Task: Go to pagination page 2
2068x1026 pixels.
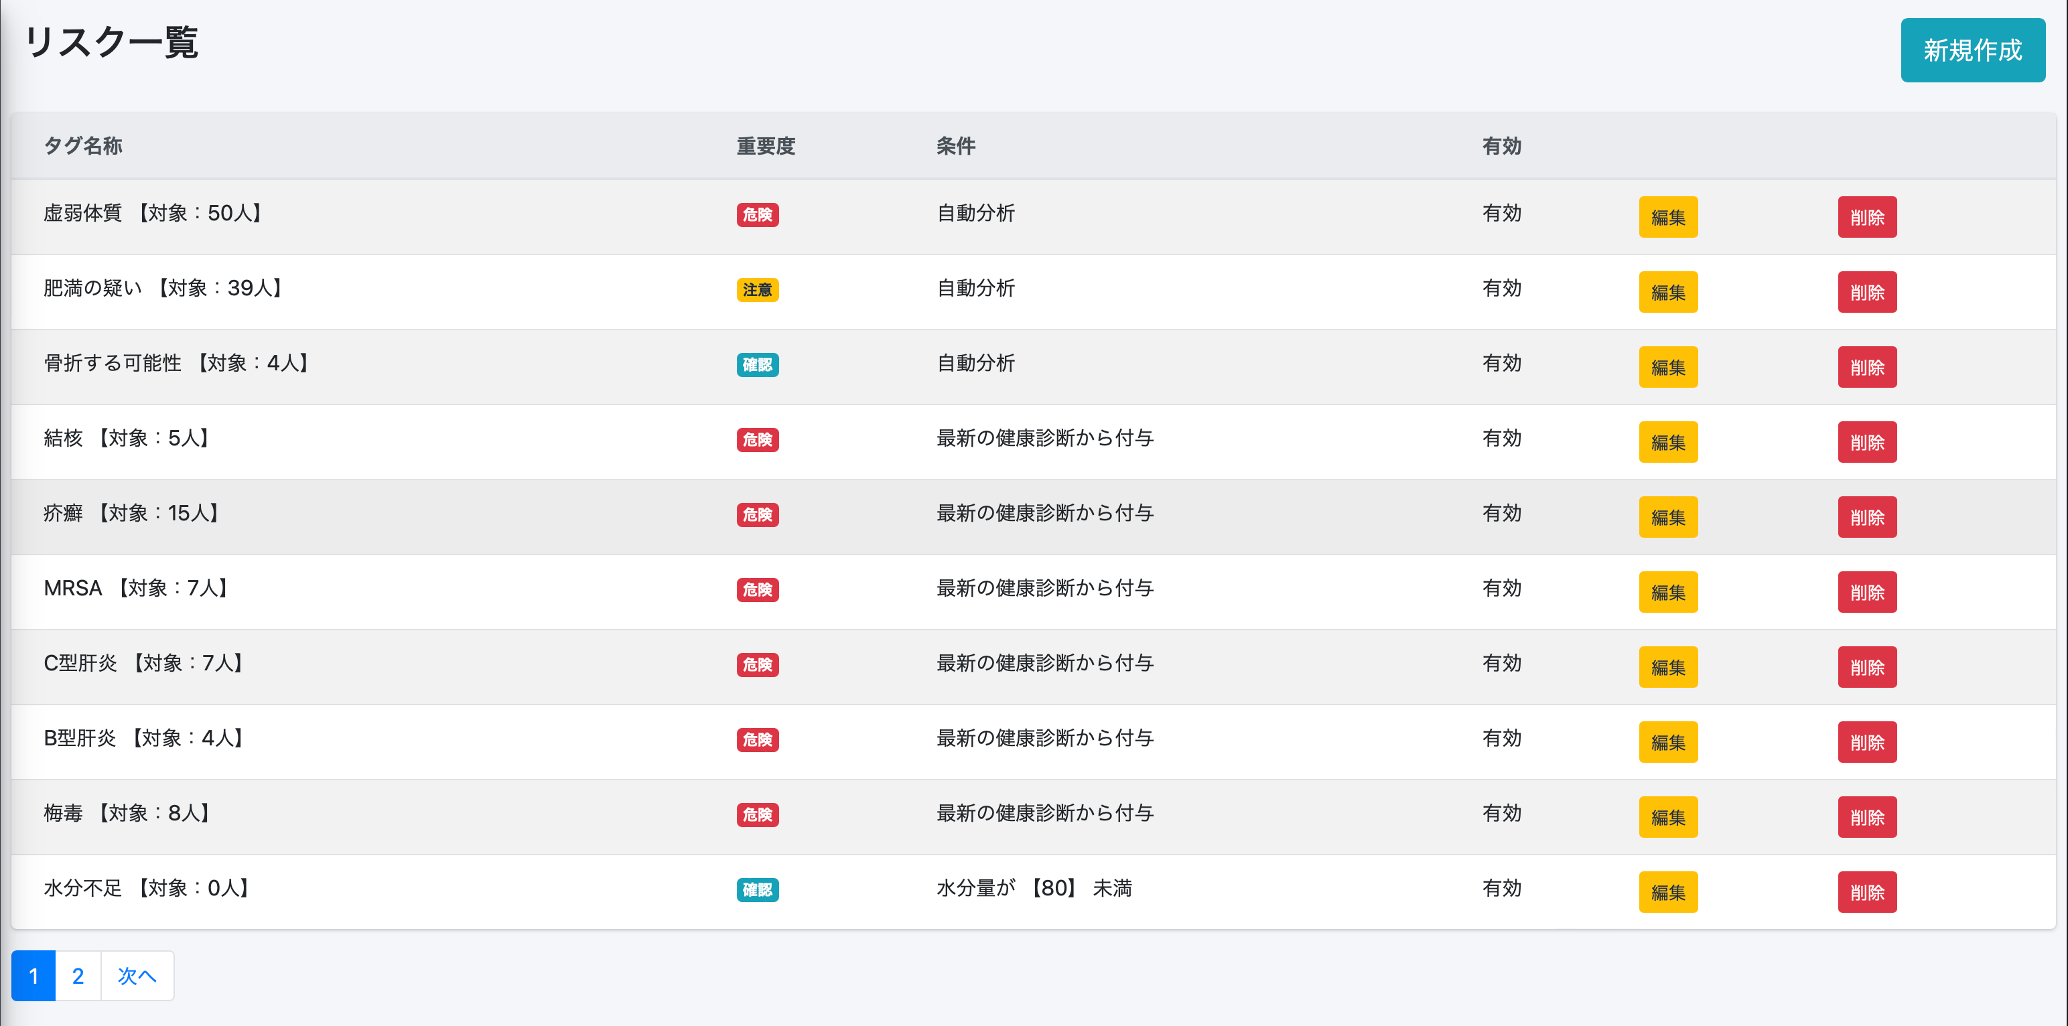Action: tap(78, 975)
